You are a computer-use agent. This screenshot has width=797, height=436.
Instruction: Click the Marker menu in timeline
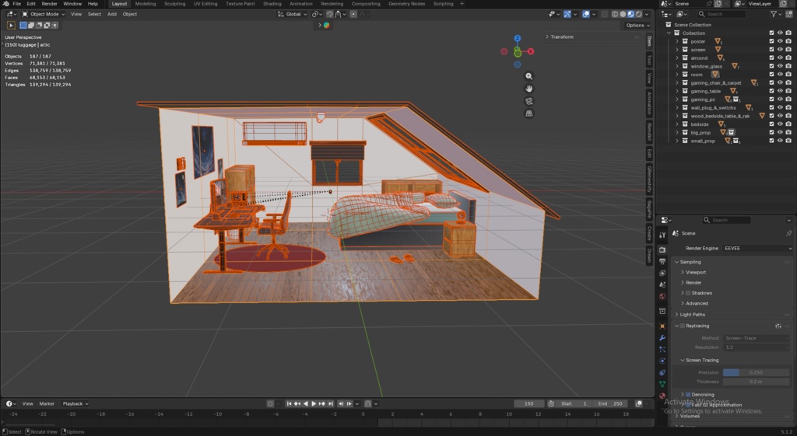click(x=47, y=404)
